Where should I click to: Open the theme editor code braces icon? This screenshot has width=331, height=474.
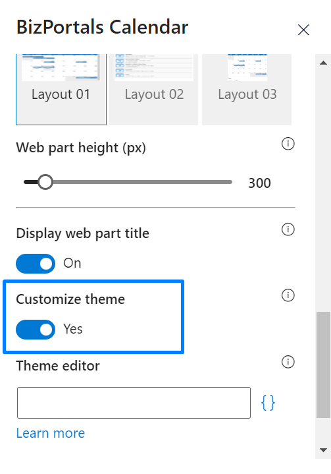[x=268, y=403]
